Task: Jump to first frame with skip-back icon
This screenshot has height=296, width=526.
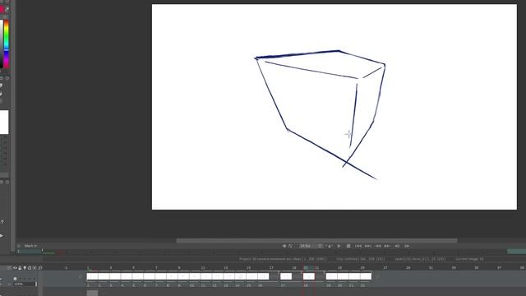Action: coord(358,246)
